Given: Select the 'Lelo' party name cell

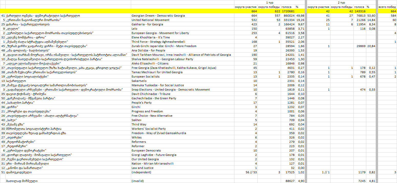Looking at the screenshot, I should [183, 29].
